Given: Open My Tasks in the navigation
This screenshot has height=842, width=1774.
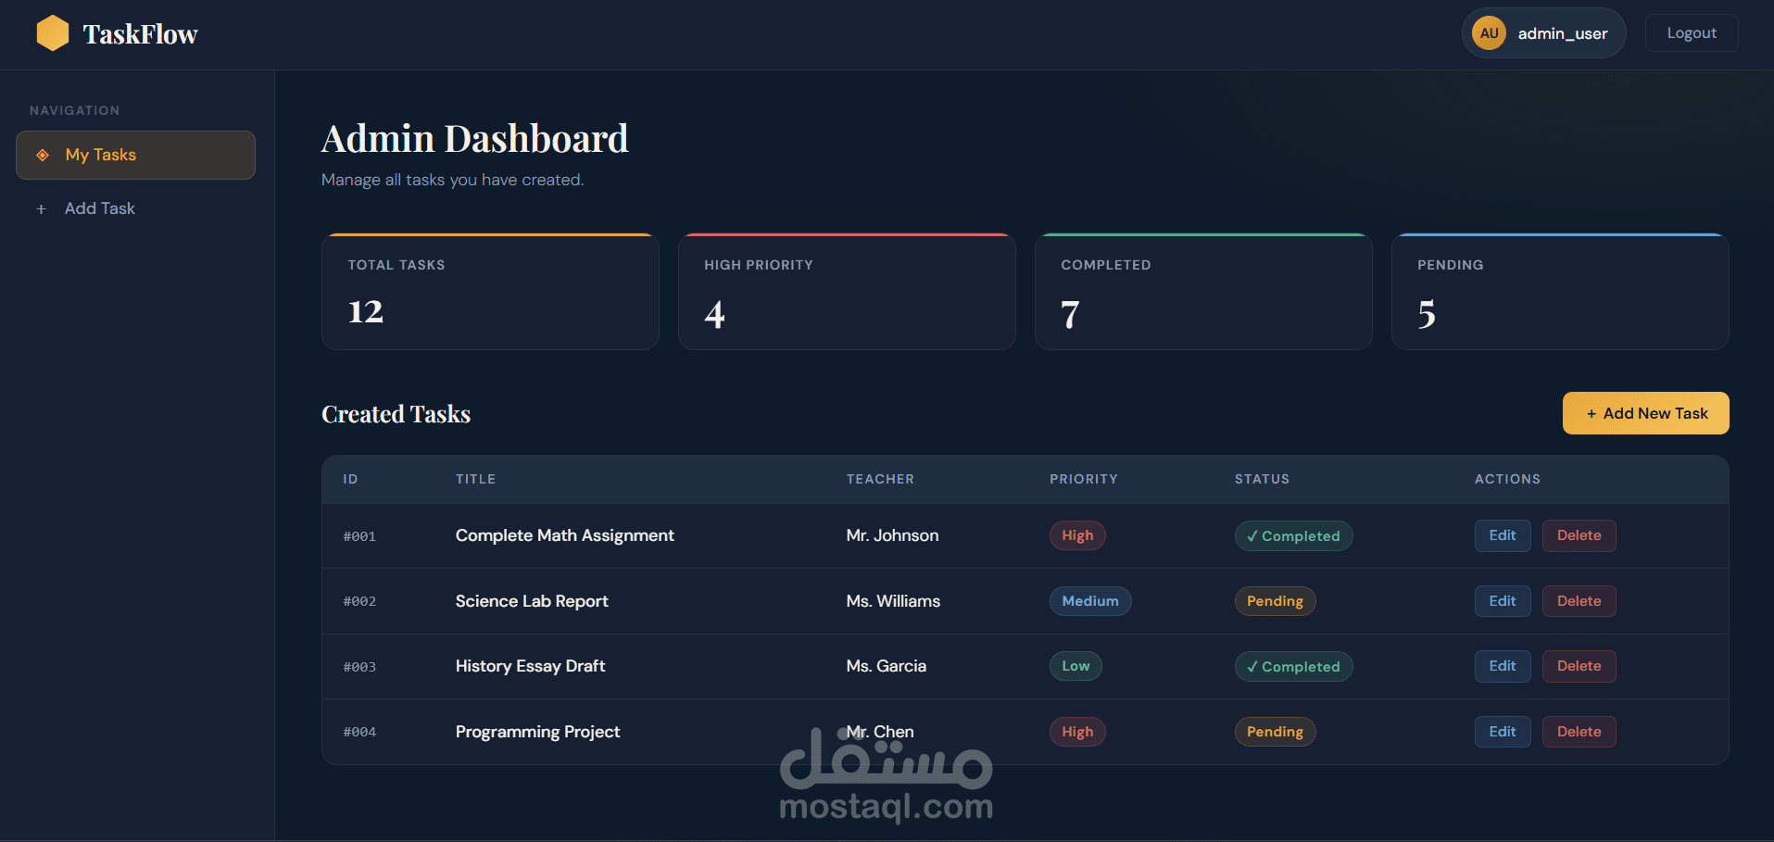Looking at the screenshot, I should [135, 155].
